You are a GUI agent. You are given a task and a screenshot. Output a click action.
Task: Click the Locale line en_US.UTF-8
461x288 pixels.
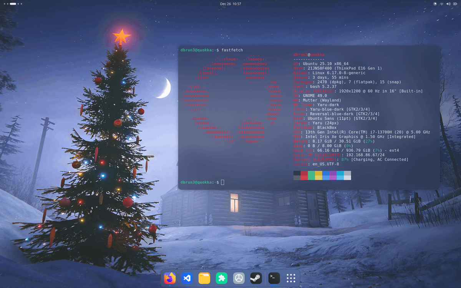[x=316, y=164]
